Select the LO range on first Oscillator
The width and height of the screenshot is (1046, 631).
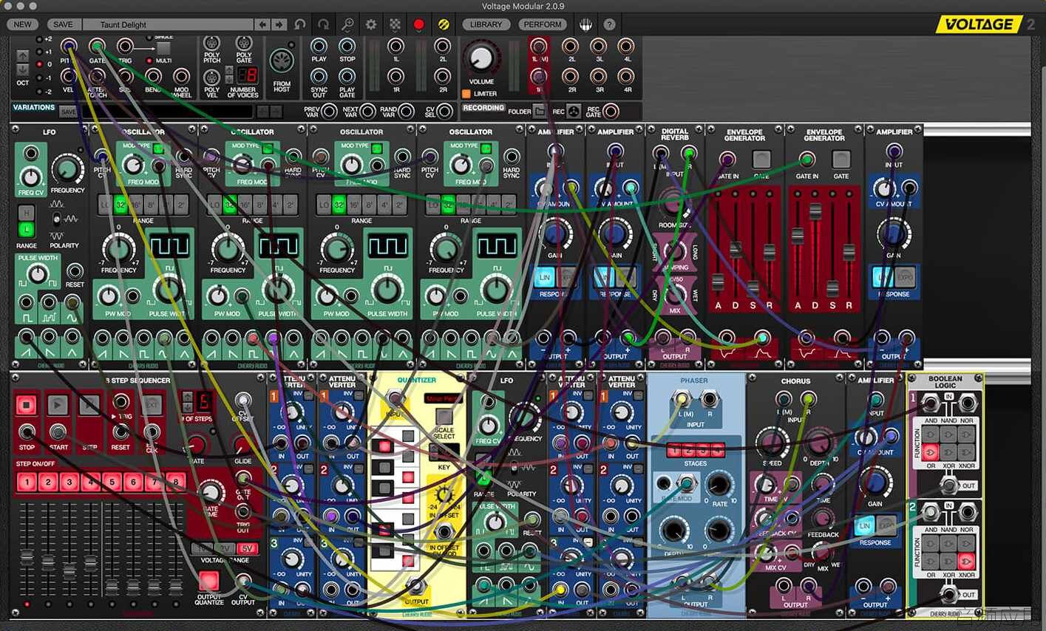[106, 205]
